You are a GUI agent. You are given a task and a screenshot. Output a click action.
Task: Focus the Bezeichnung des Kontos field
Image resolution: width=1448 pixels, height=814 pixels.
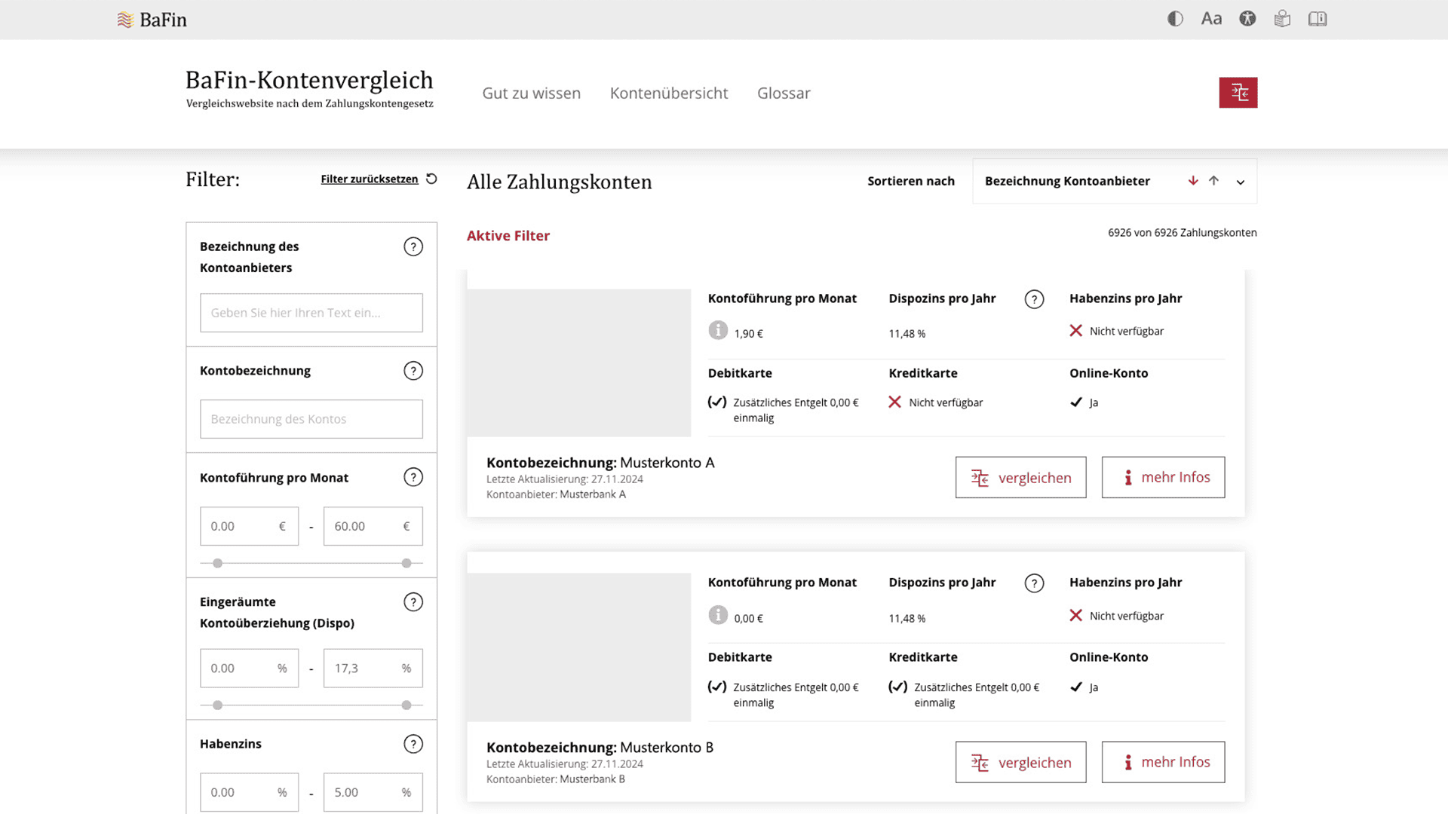(311, 419)
